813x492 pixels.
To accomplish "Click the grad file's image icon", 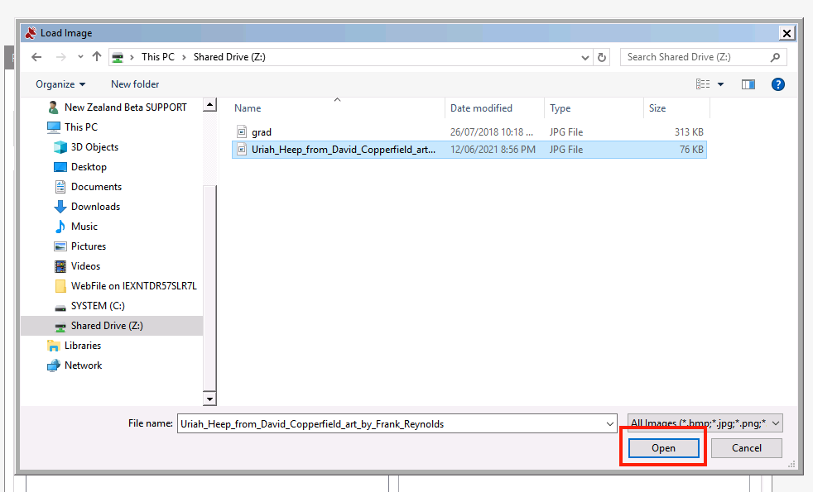I will click(x=242, y=132).
